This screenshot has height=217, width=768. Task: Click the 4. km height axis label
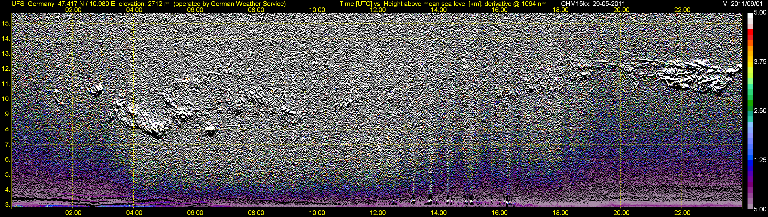(x=7, y=190)
